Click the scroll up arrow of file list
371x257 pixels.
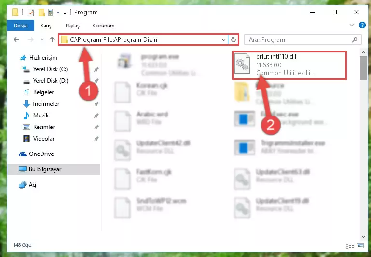click(363, 52)
